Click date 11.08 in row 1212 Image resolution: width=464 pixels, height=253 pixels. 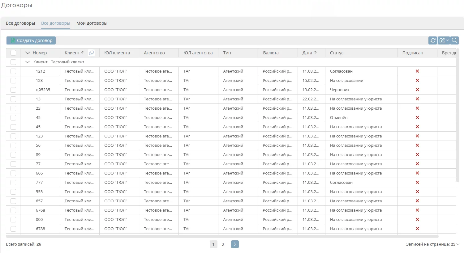coord(311,71)
